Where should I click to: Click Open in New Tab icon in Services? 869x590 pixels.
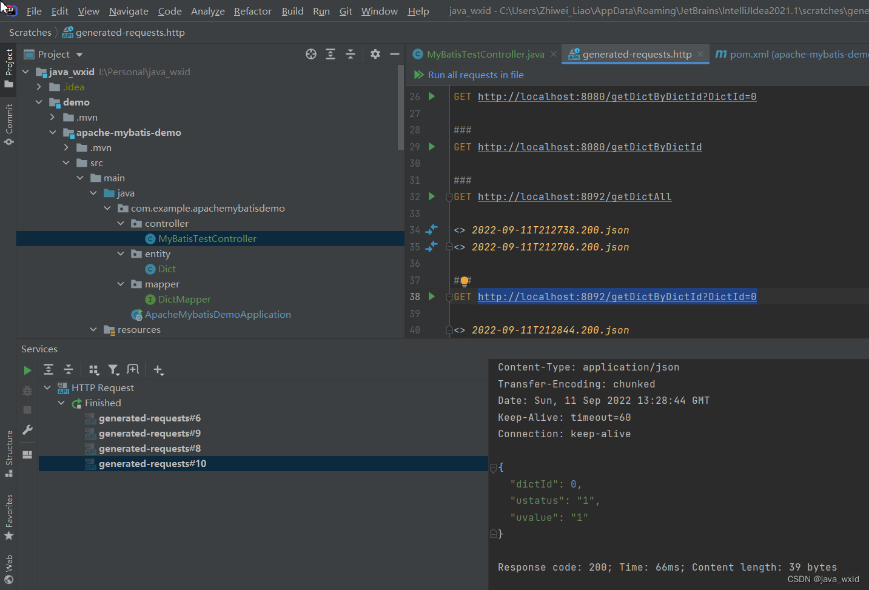point(133,369)
